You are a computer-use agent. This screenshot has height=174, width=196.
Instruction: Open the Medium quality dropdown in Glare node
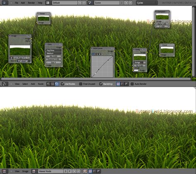pyautogui.click(x=53, y=53)
